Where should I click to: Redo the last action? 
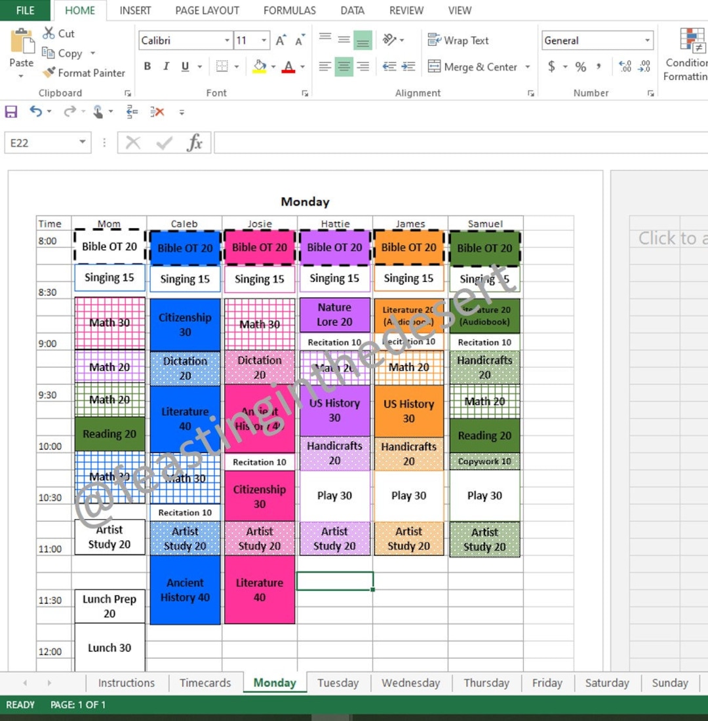pos(68,111)
